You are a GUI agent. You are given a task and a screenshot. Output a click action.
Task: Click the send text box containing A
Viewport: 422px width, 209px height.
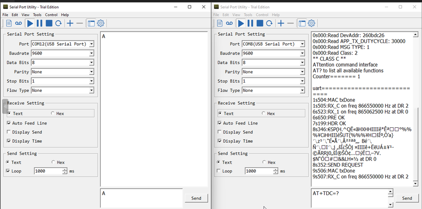click(x=141, y=198)
